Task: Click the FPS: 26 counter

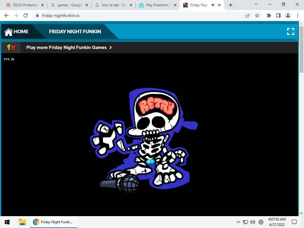Action: (x=9, y=59)
